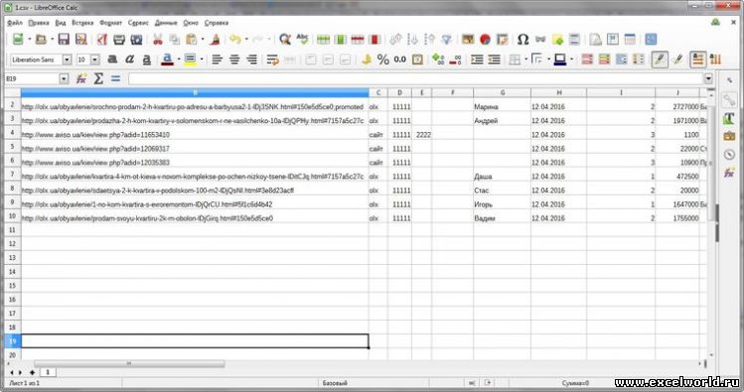Click the Sum sigma icon
The height and width of the screenshot is (392, 744).
click(x=98, y=78)
